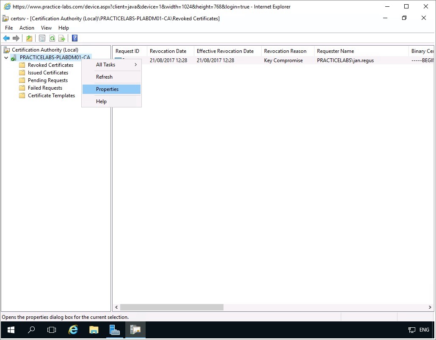Open the Pending Requests folder icon

[x=22, y=80]
